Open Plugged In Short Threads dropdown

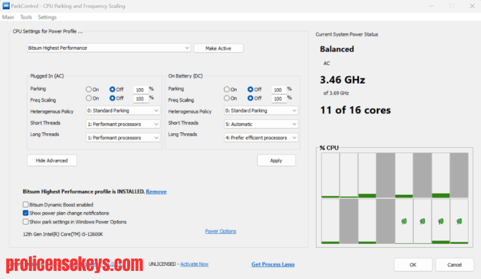tap(123, 124)
